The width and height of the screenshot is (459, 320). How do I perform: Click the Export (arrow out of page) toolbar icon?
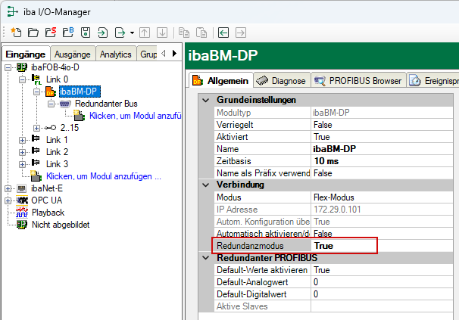pyautogui.click(x=119, y=33)
